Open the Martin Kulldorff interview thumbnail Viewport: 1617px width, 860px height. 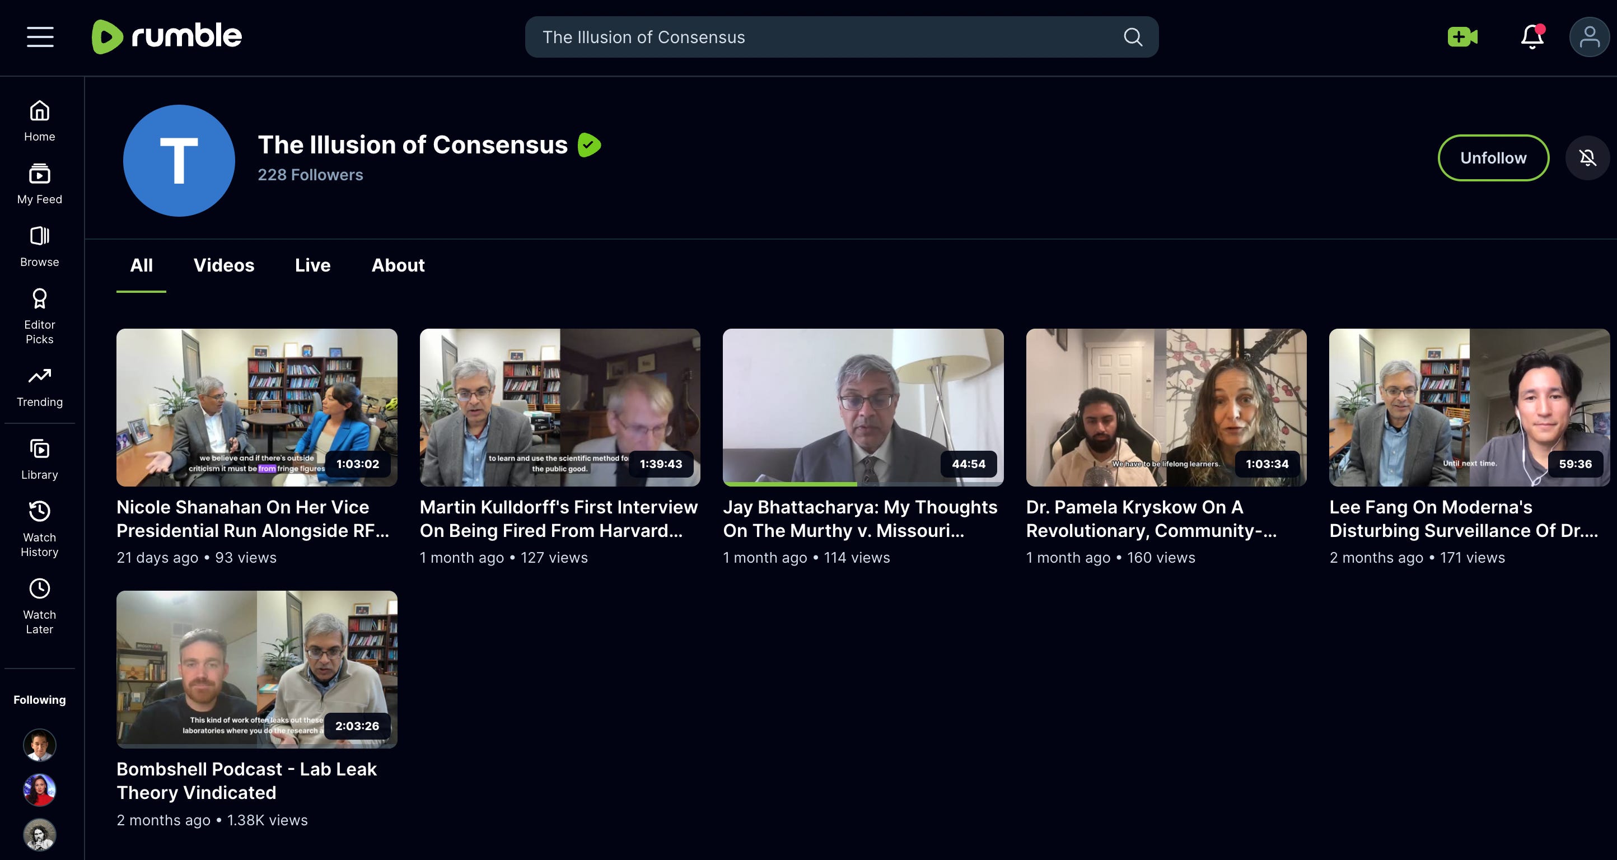pyautogui.click(x=560, y=408)
